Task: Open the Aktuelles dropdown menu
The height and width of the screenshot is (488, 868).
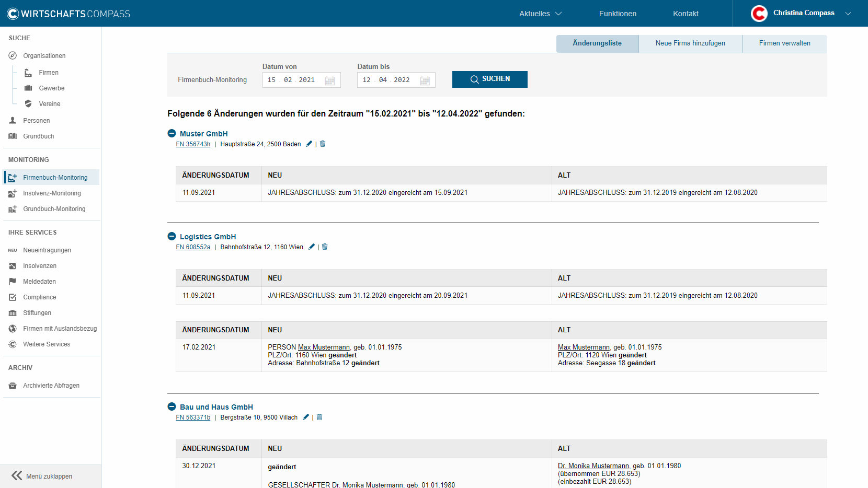Action: pos(540,14)
